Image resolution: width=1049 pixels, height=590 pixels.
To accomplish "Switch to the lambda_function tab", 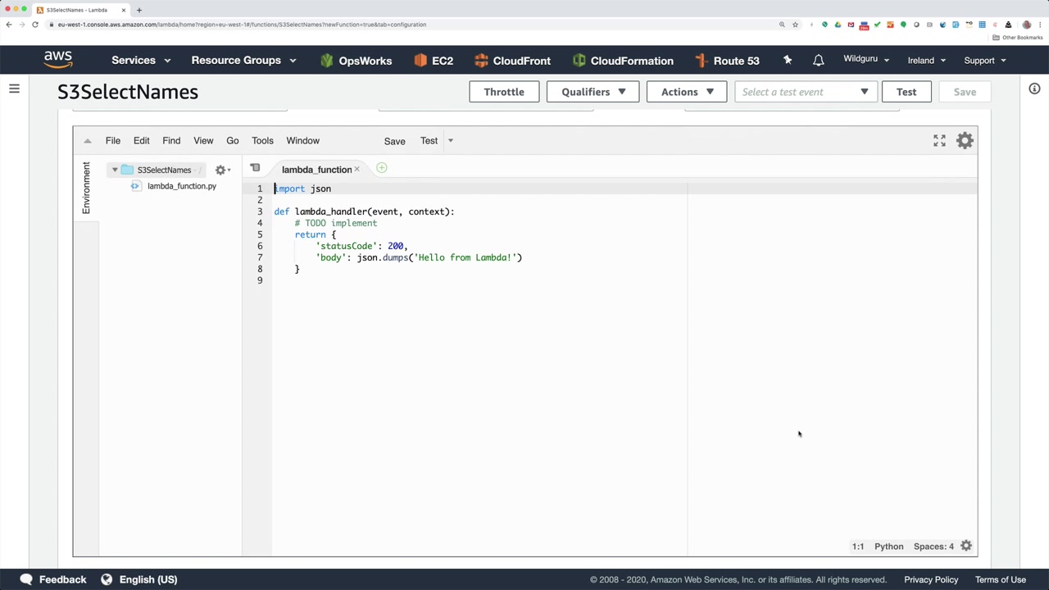I will click(x=316, y=170).
